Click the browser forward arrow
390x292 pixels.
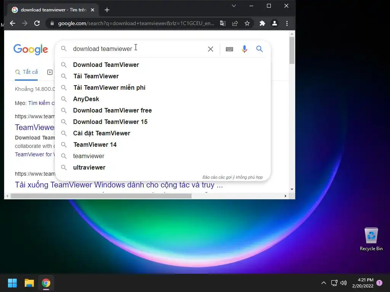pos(25,23)
